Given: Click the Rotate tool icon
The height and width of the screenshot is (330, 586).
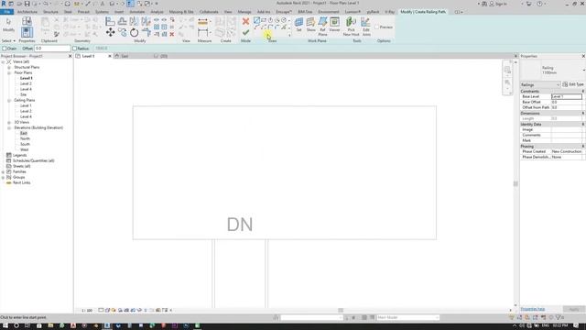Looking at the screenshot, I should pos(135,33).
